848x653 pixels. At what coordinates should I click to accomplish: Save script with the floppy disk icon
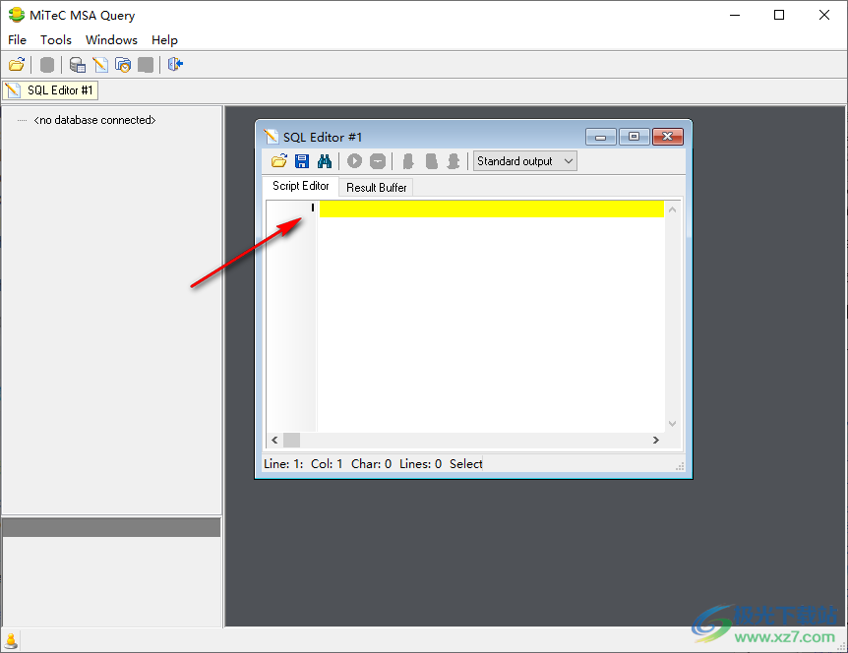point(302,161)
